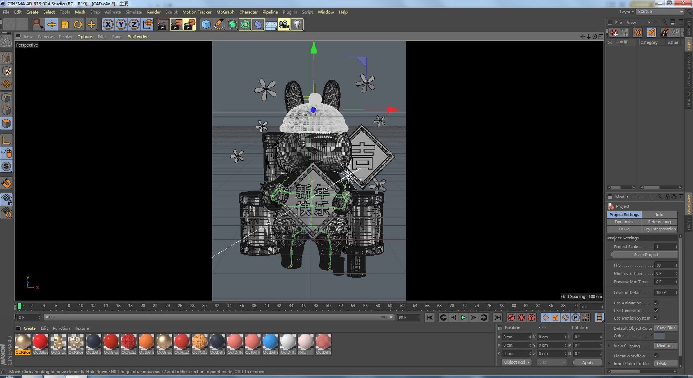The height and width of the screenshot is (378, 693).
Task: Open the Layout dropdown showing Startup
Action: [x=660, y=12]
